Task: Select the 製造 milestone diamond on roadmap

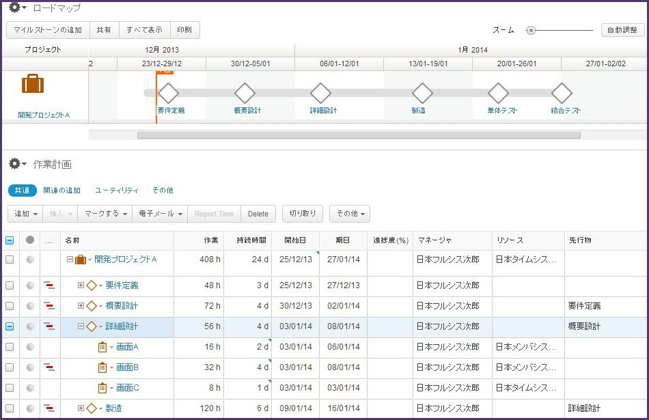Action: point(422,93)
